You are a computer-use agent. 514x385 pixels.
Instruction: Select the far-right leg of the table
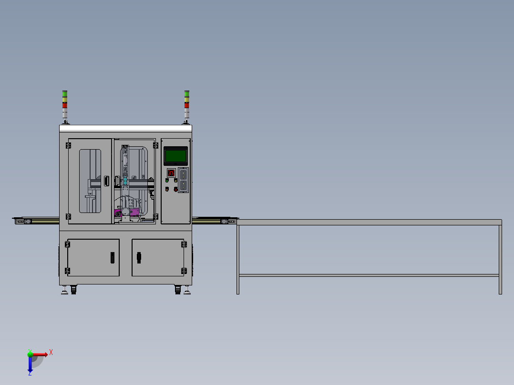(500, 260)
